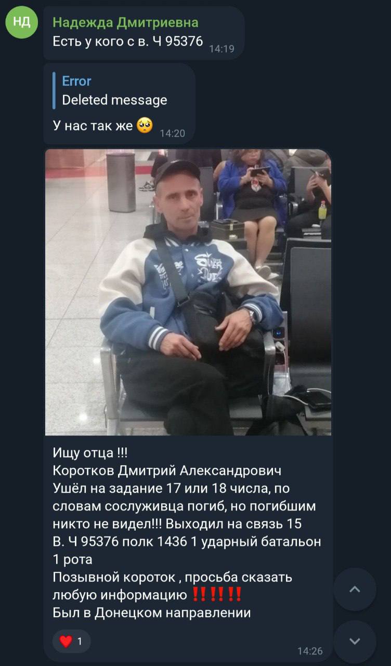The image size is (391, 666).
Task: Select the message Есть у кого с в. Ч 95376
Action: [x=128, y=42]
